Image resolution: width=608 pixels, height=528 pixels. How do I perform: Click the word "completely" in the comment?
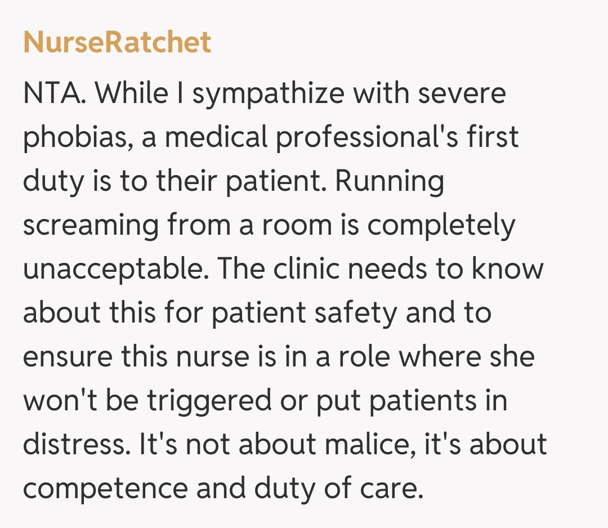[x=441, y=225]
